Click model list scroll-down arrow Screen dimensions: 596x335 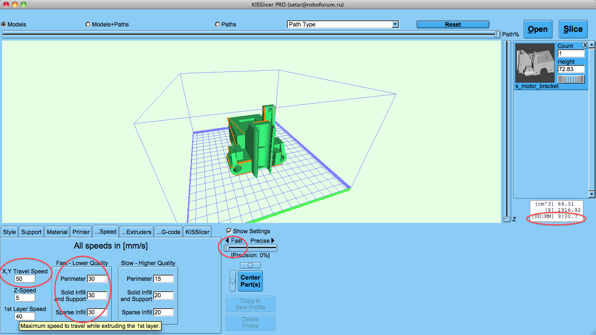[592, 194]
